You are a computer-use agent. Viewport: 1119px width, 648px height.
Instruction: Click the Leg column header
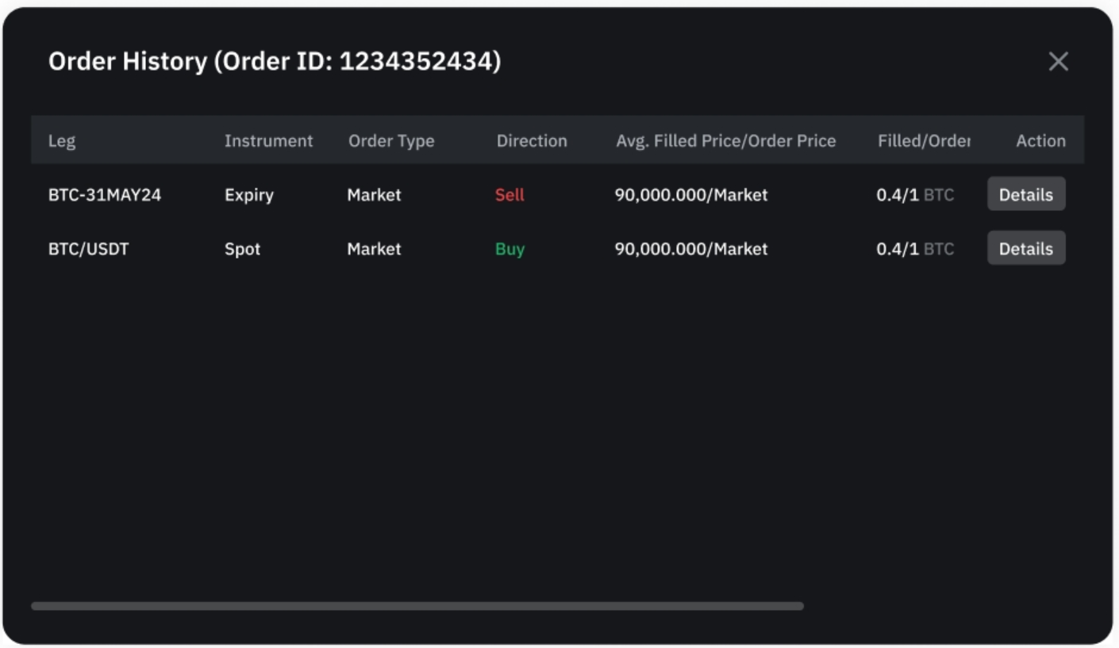(x=62, y=140)
